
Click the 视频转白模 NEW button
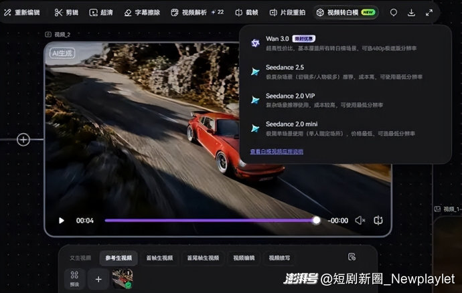pyautogui.click(x=345, y=12)
